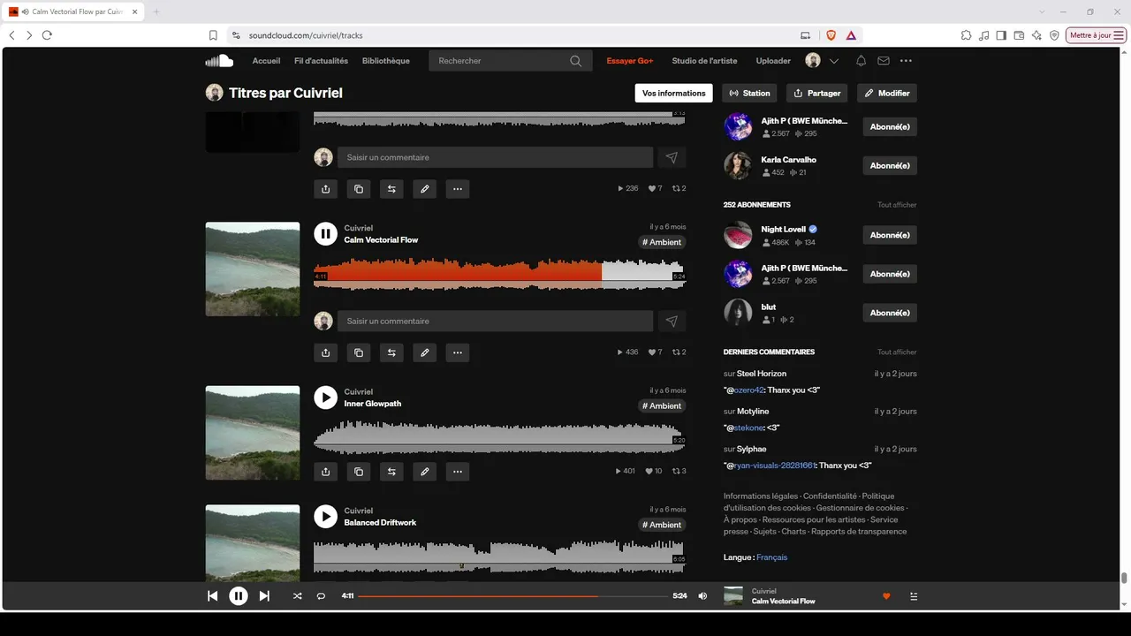Copy link of Inner Glowpath track
1131x636 pixels.
tap(359, 472)
